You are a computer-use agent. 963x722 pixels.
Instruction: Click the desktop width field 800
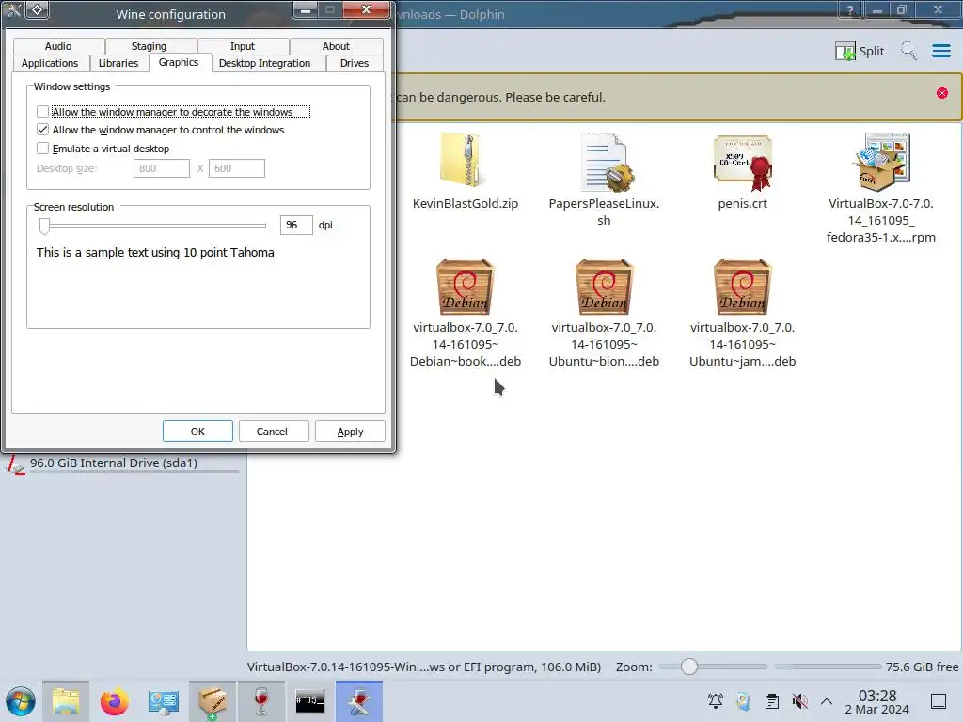162,168
